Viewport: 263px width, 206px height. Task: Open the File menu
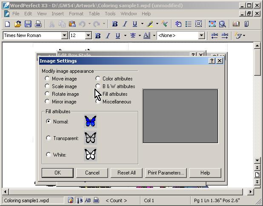tap(16, 14)
